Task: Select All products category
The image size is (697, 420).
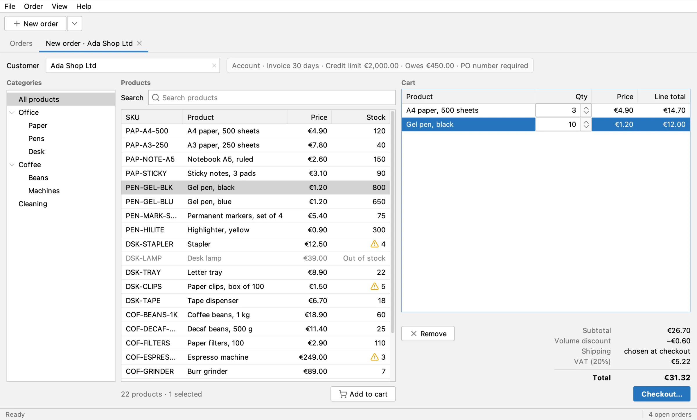Action: [61, 99]
